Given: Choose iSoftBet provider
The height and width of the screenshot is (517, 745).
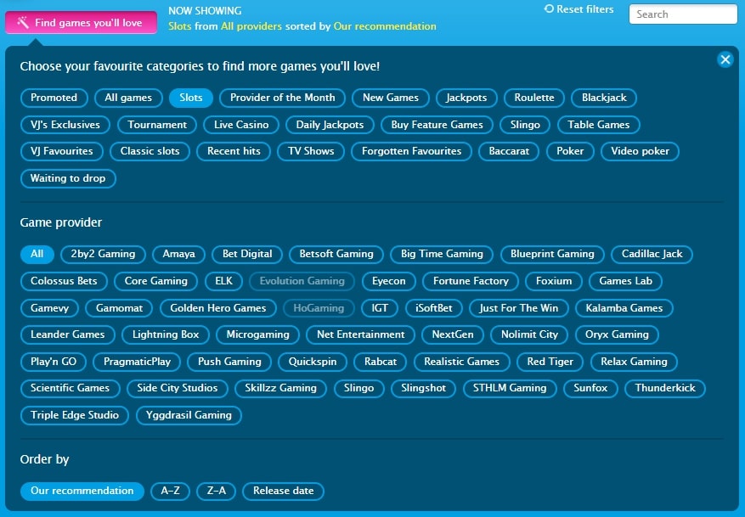Looking at the screenshot, I should click(434, 308).
